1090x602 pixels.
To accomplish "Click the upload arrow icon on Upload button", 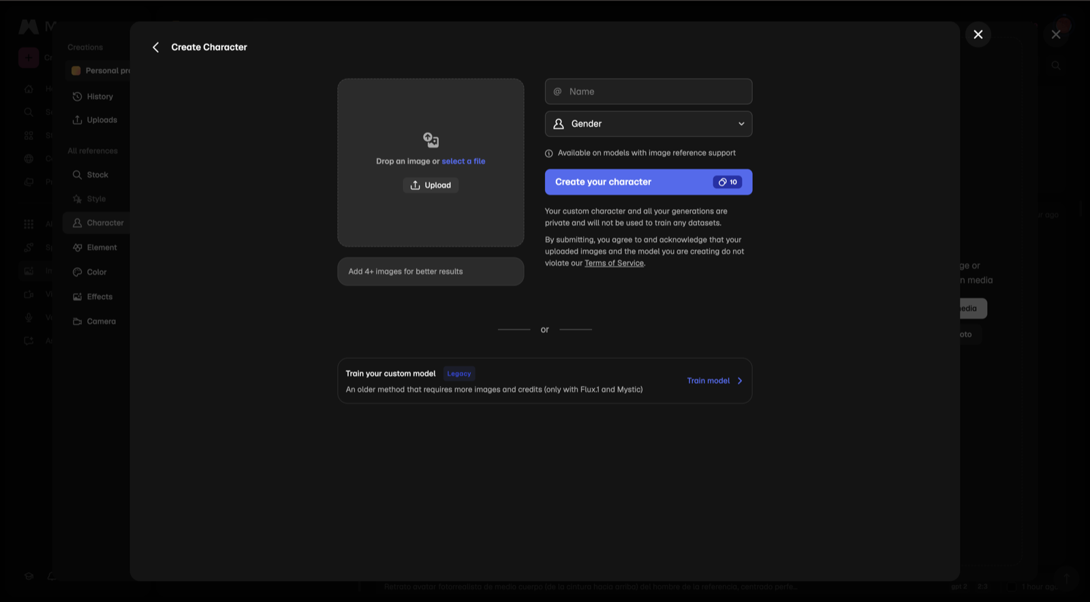I will point(415,185).
